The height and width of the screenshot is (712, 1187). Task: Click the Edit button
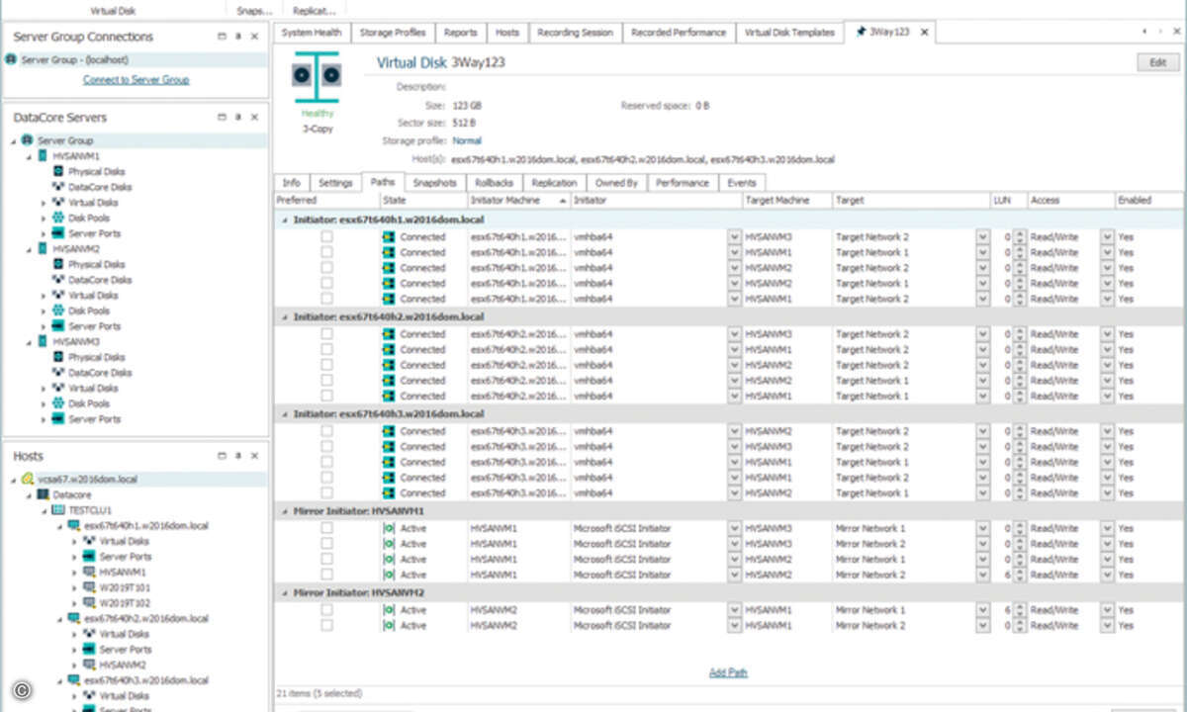1158,62
